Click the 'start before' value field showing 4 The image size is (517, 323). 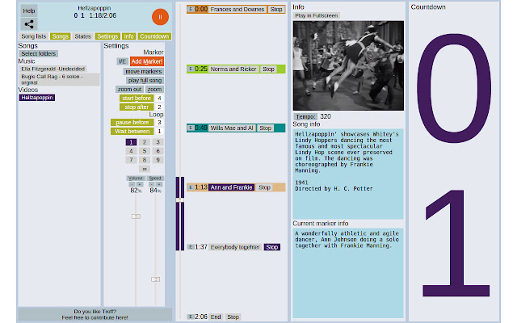[x=159, y=98]
